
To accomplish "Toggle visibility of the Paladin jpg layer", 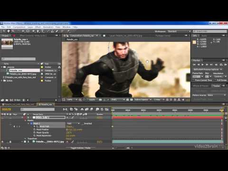I will click(2, 142).
